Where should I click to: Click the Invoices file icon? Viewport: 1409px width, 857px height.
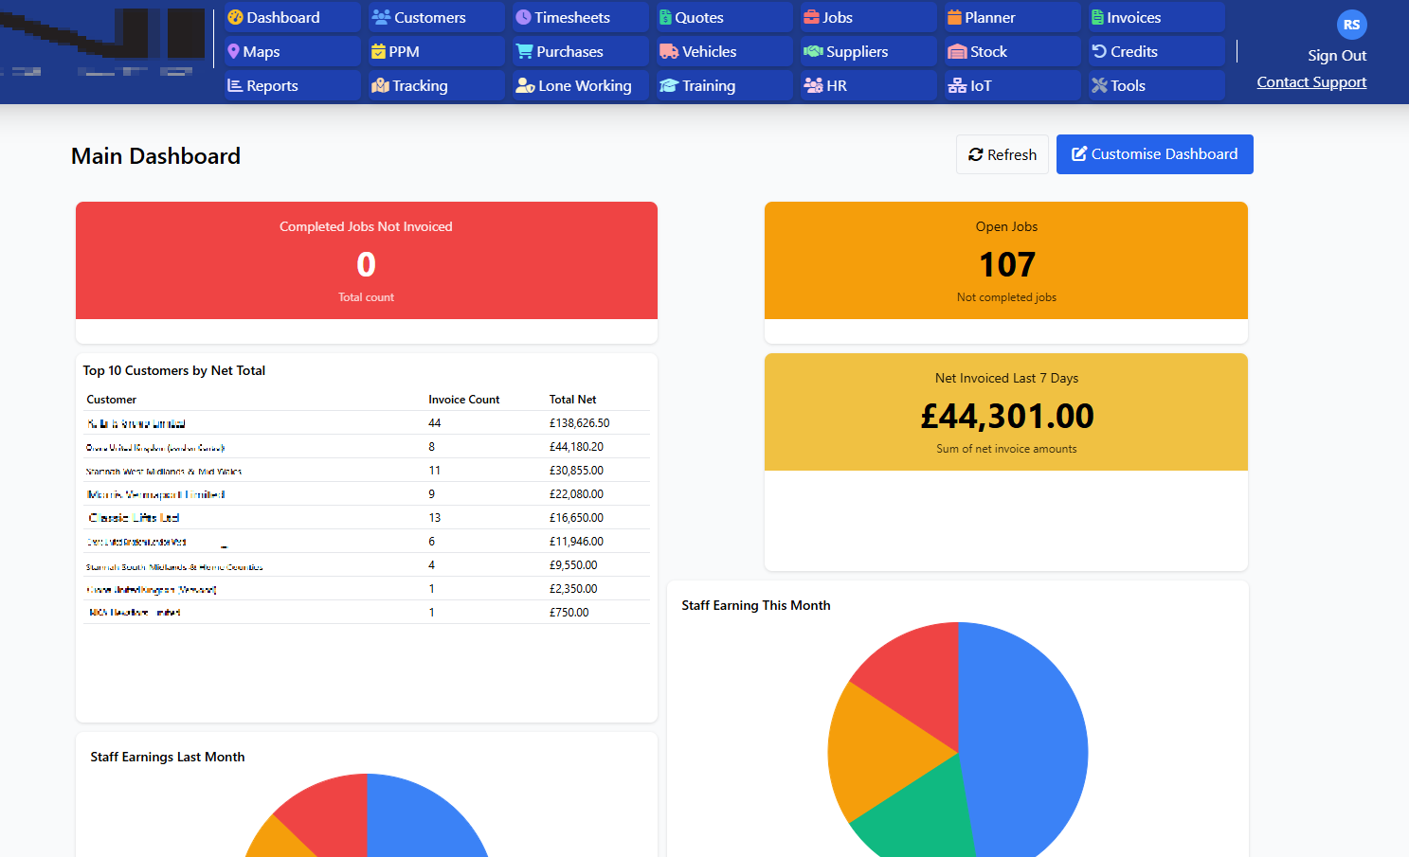click(1097, 17)
